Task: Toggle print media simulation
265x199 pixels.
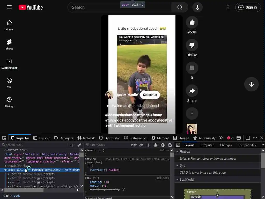Action: [170, 145]
